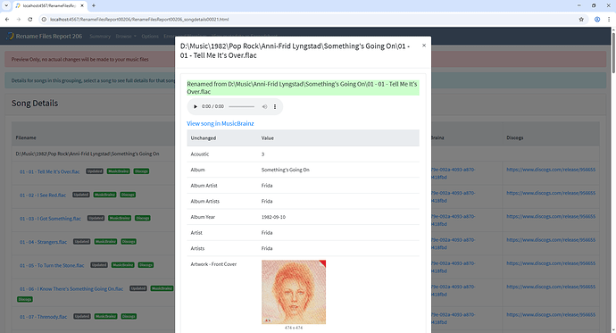Open Discogs release link for first song

[551, 170]
